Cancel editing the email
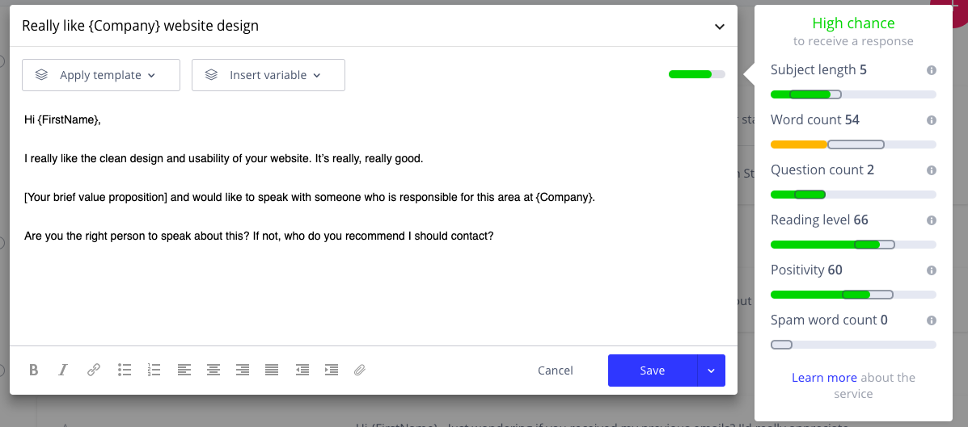 [x=556, y=370]
